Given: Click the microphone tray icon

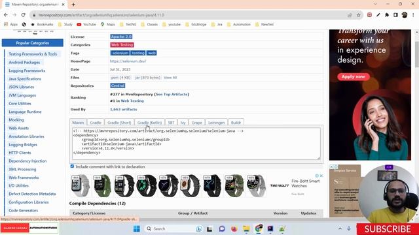Looking at the screenshot, I should pos(349,228).
